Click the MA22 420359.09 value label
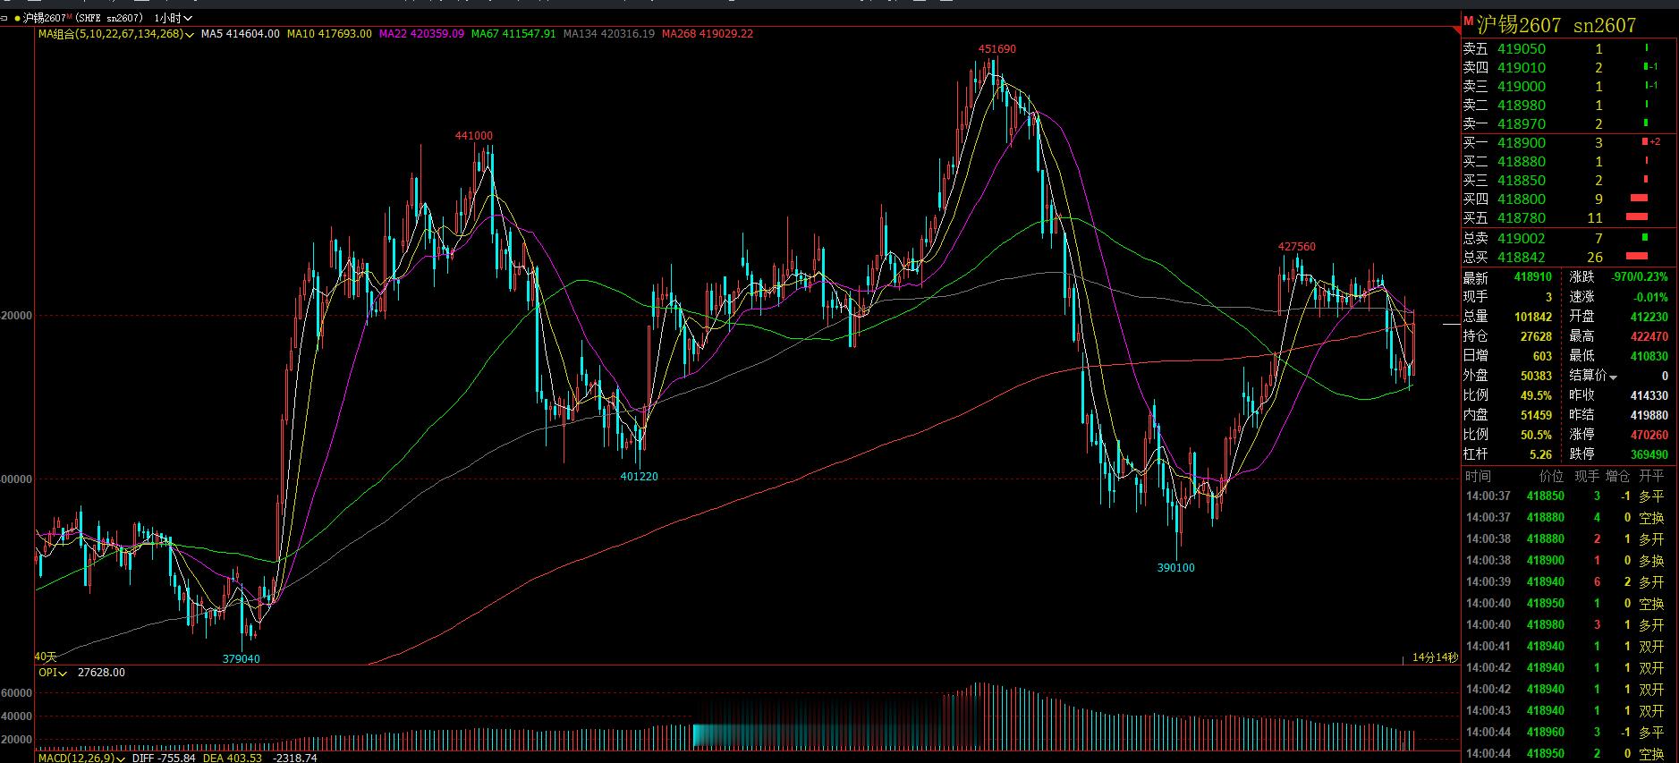Viewport: 1679px width, 763px height. 421,34
